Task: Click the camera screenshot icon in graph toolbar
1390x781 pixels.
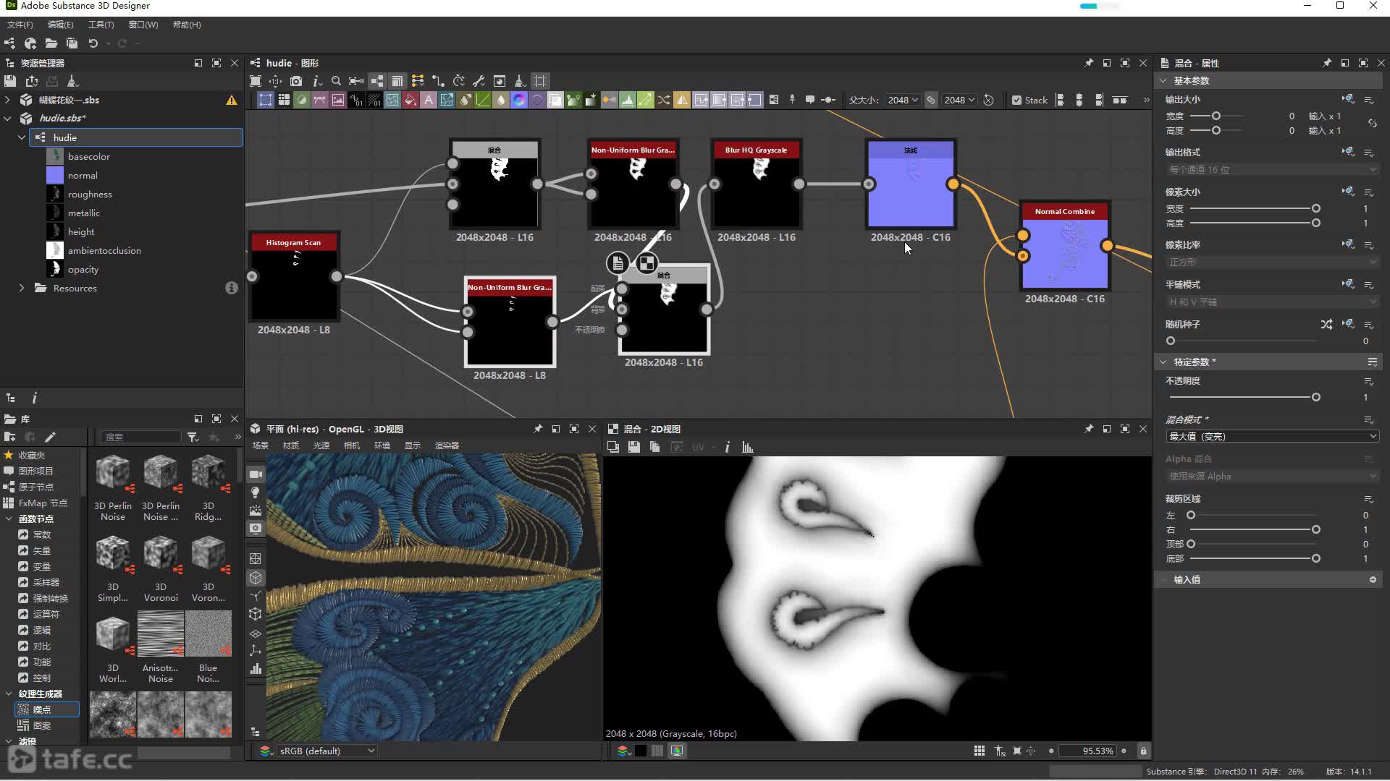Action: [296, 81]
